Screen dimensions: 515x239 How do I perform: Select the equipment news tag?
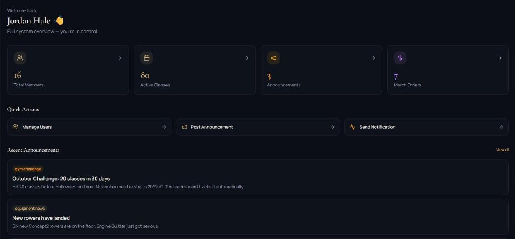coord(30,209)
